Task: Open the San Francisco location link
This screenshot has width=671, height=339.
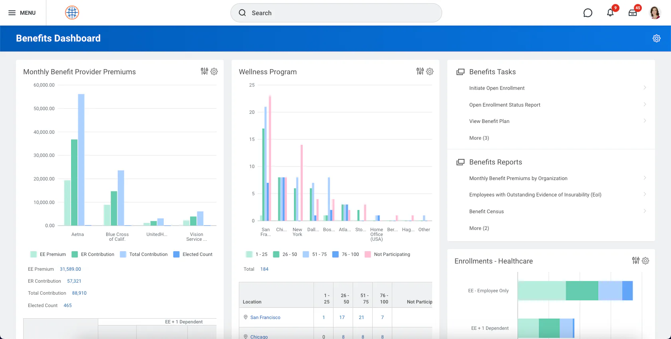Action: [265, 317]
